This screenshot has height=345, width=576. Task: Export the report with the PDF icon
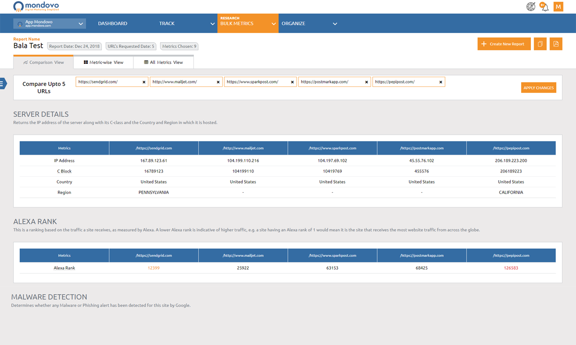[556, 44]
